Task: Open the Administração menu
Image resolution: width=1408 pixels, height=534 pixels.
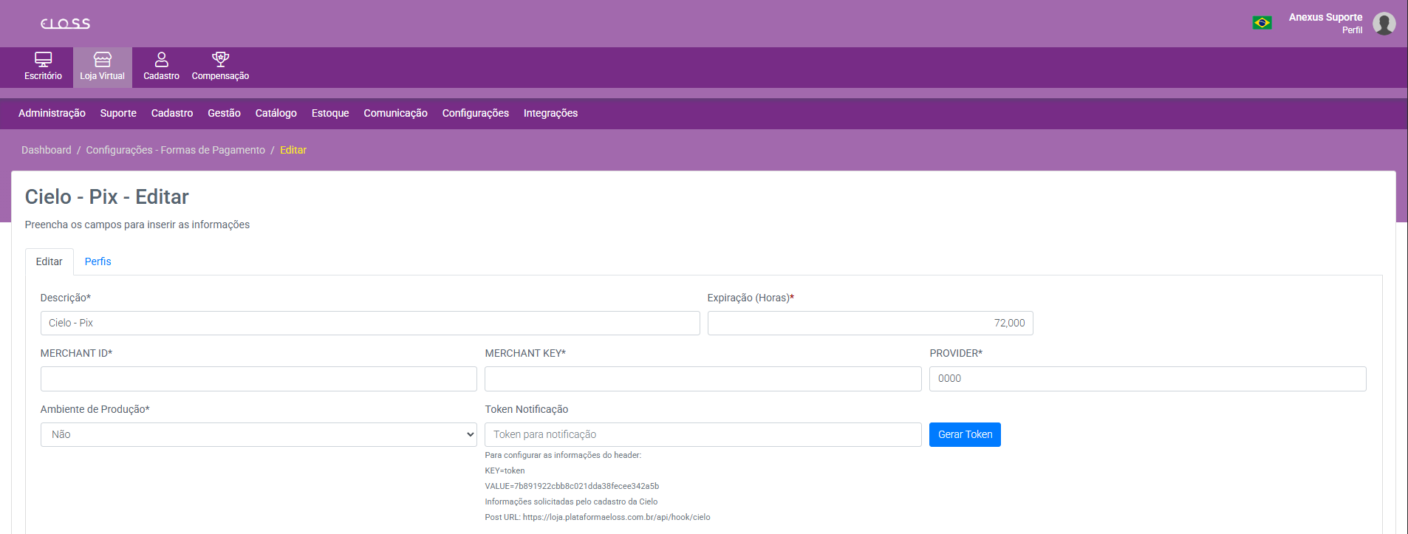Action: (52, 113)
